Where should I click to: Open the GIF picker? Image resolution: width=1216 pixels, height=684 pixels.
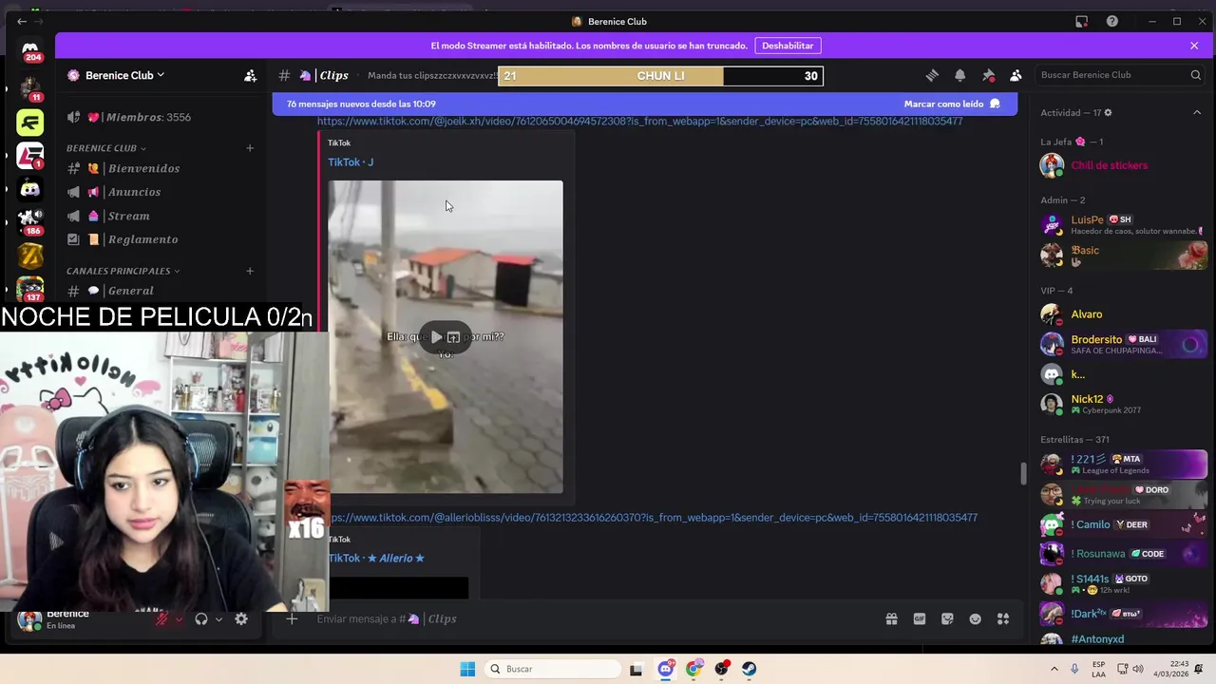tap(920, 618)
